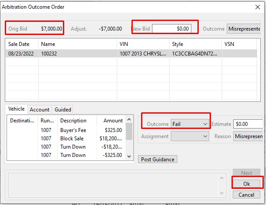Viewport: 266px width, 205px height.
Task: Open the Reason dropdown
Action: [x=249, y=136]
